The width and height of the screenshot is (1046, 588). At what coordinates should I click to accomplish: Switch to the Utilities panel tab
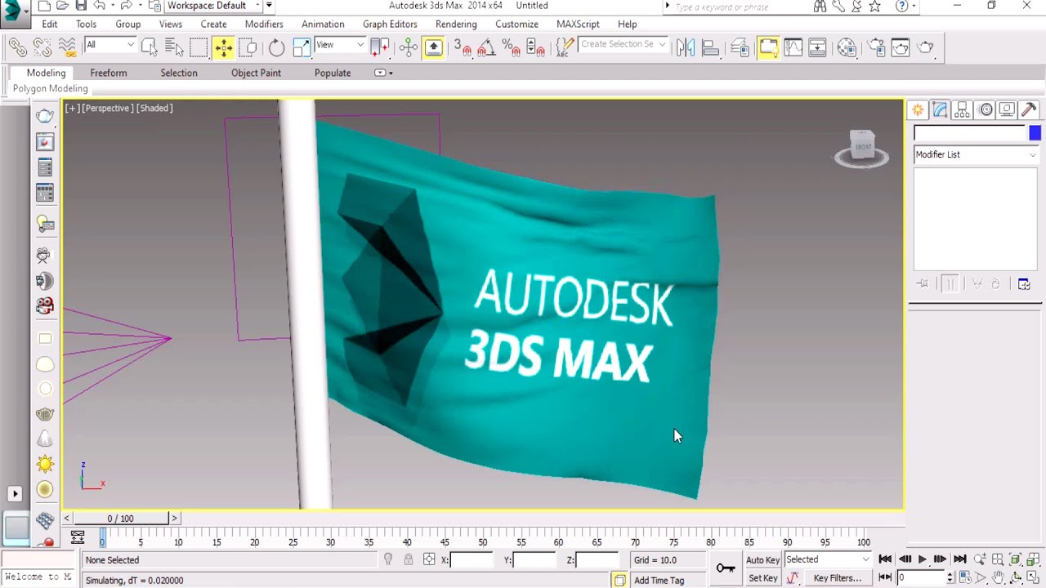click(1029, 109)
